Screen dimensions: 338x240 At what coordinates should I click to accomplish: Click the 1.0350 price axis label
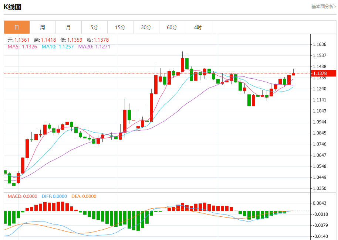320,189
